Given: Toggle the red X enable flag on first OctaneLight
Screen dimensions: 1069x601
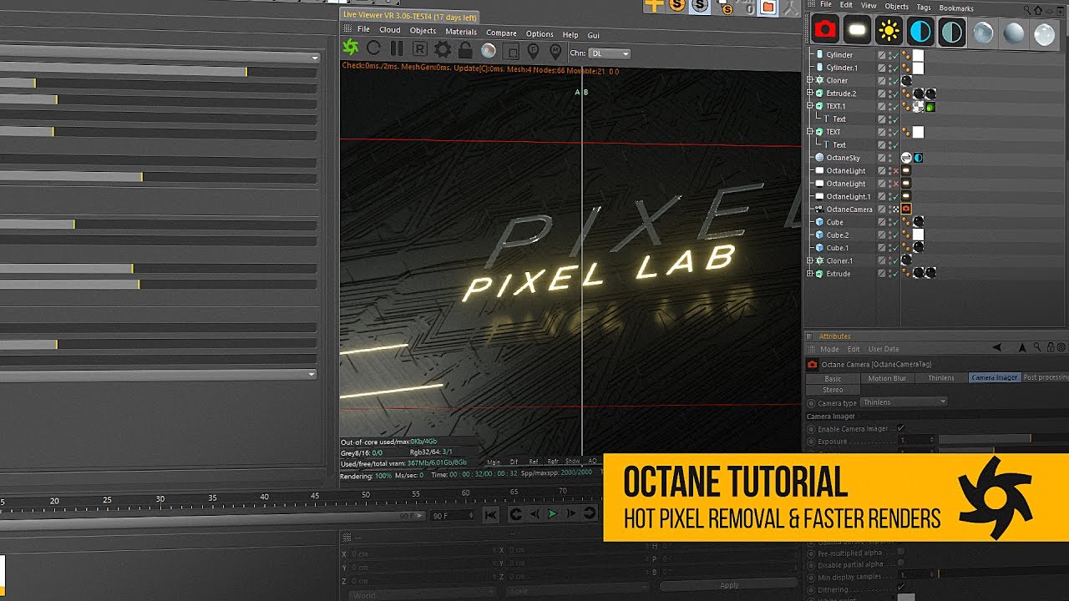Looking at the screenshot, I should [x=894, y=170].
